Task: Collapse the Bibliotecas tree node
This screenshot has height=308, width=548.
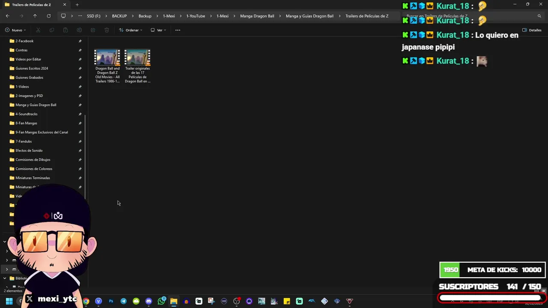Action: click(5, 278)
